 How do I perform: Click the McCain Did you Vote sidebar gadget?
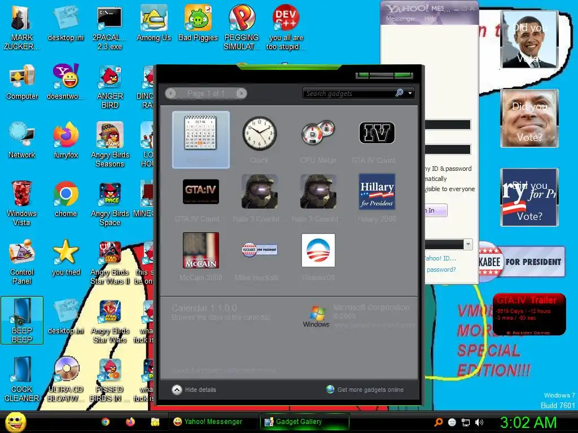[529, 118]
